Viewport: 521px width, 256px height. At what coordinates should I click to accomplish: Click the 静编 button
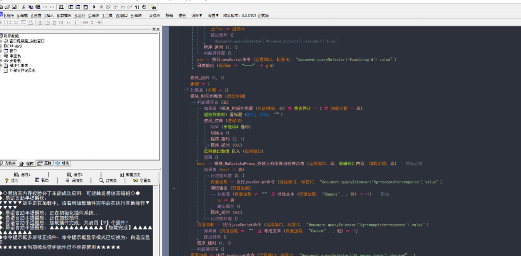[x=169, y=16]
